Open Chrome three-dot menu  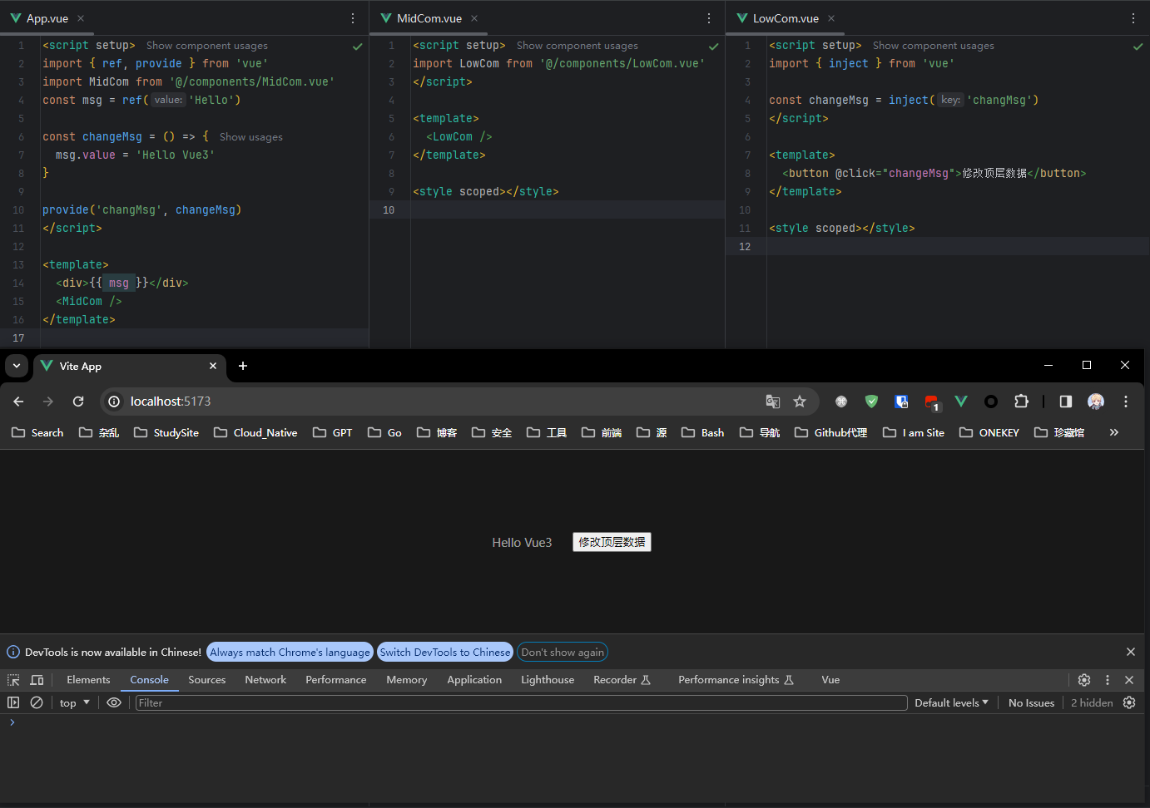tap(1126, 402)
